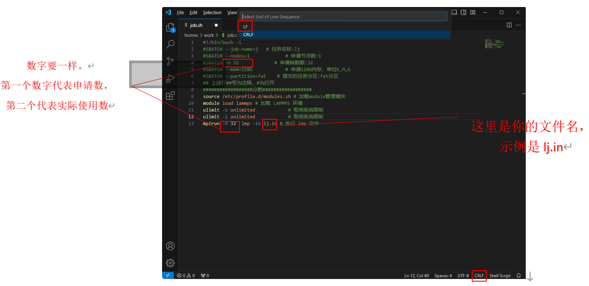This screenshot has width=589, height=286.
Task: Open the Source Control view
Action: coord(170,61)
